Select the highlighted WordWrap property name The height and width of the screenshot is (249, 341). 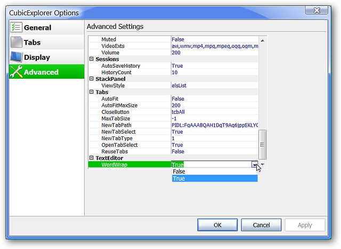tap(114, 164)
